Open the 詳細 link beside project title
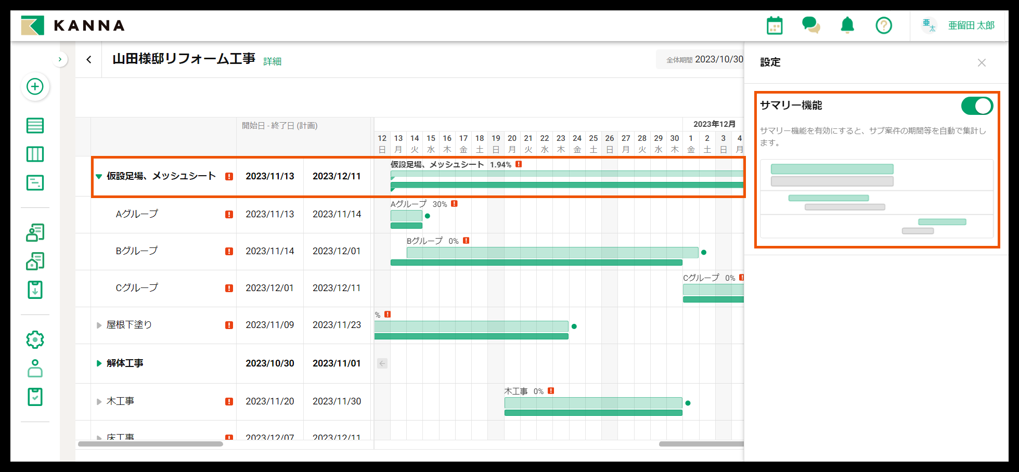The image size is (1019, 472). [272, 62]
